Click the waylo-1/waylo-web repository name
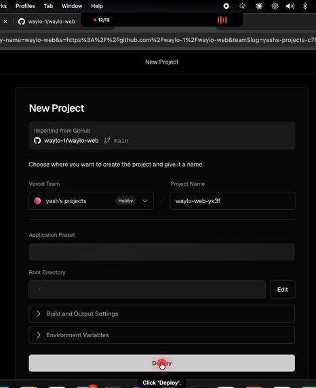316x388 pixels. pyautogui.click(x=71, y=141)
